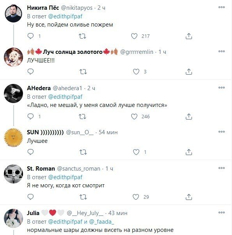Retweet Никита Пёс's tweet

coord(83,36)
